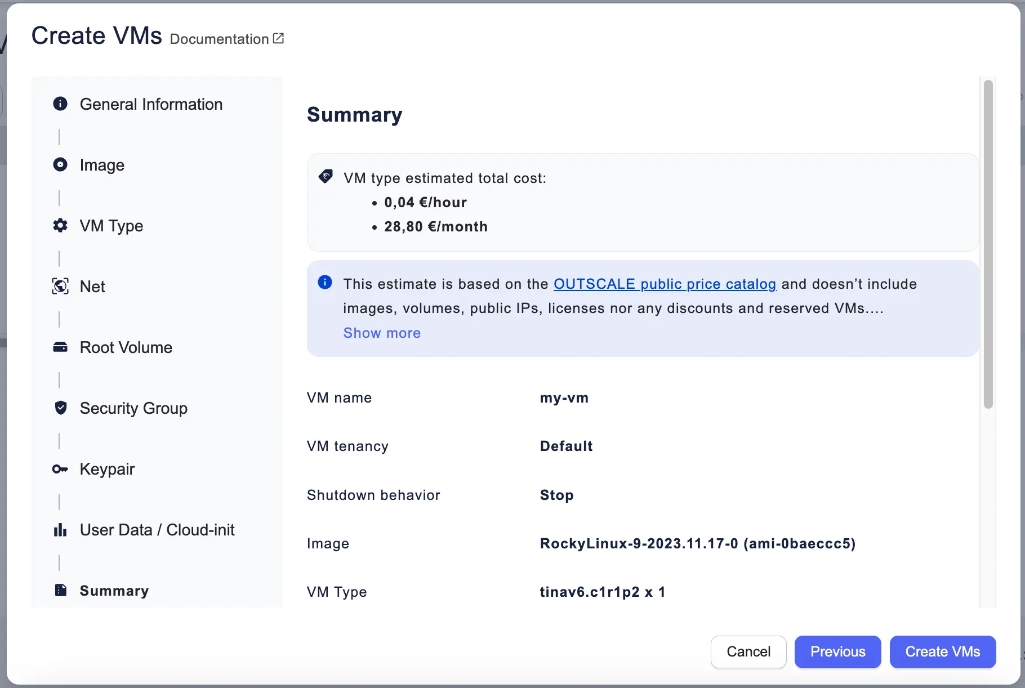Screen dimensions: 1025x688
Task: Jump to the VM Type step
Action: coord(112,226)
